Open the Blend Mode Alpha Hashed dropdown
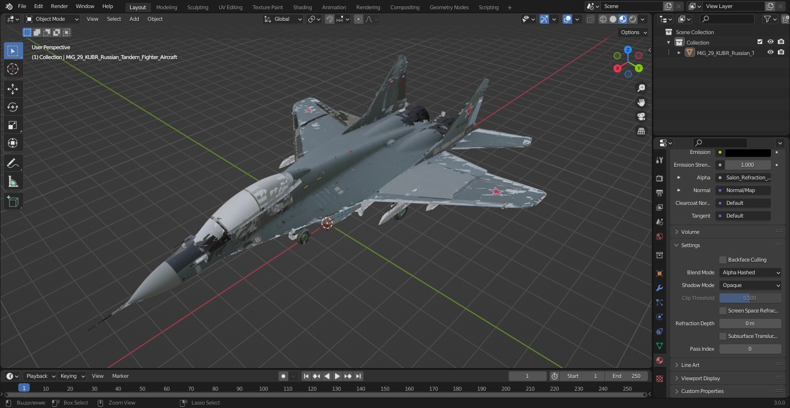This screenshot has height=408, width=790. click(x=751, y=273)
